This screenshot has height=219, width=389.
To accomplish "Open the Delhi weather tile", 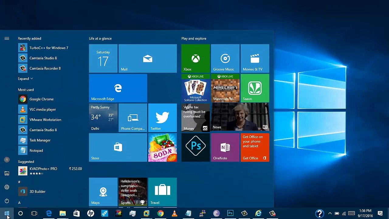I will (x=103, y=118).
